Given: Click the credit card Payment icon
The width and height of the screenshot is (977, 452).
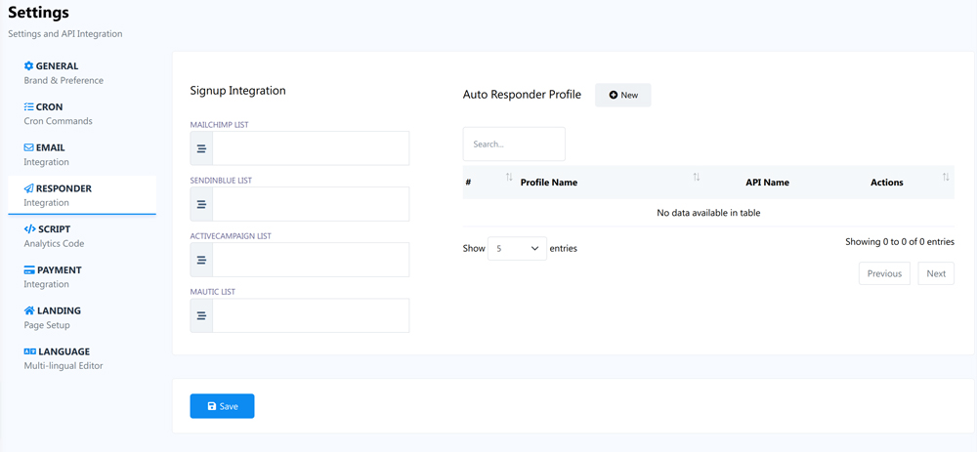Looking at the screenshot, I should click(29, 270).
